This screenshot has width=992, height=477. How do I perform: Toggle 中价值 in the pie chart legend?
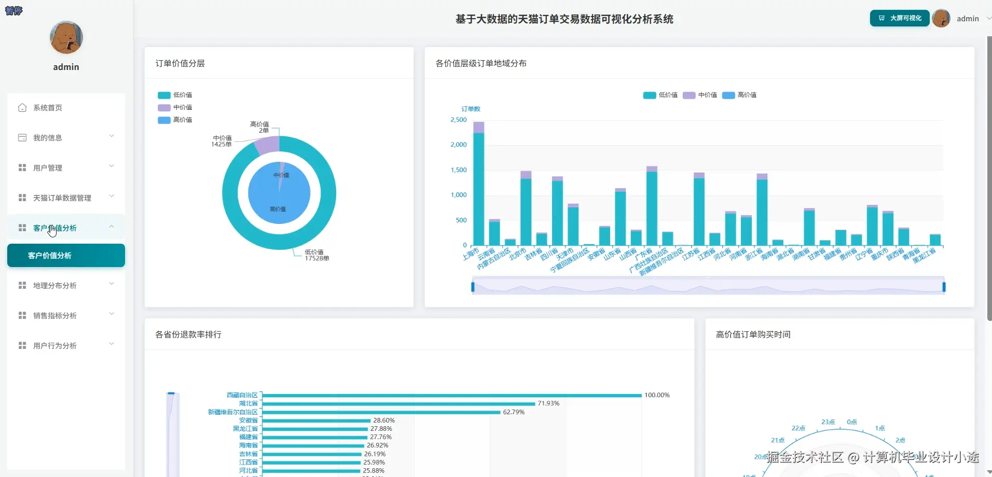click(x=175, y=107)
